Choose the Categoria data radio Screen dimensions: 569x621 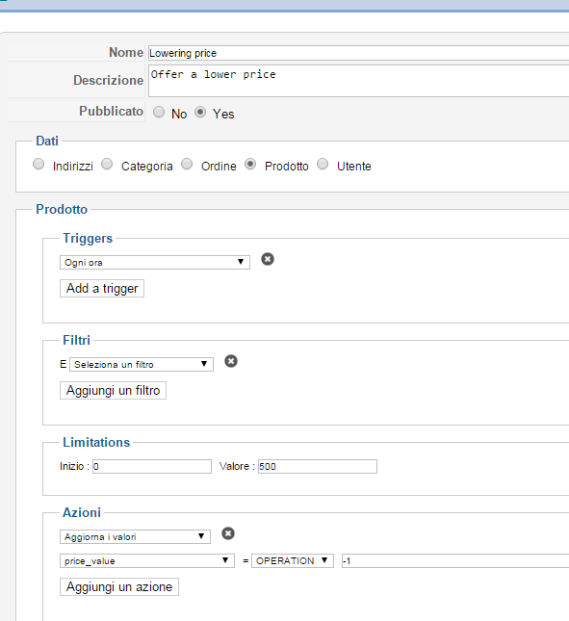[x=107, y=164]
